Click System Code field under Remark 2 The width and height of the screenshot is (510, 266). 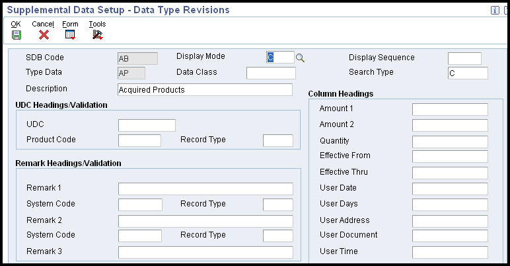pos(140,236)
